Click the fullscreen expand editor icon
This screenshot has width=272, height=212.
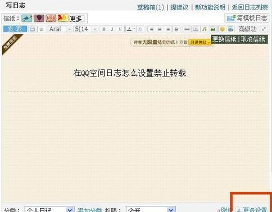264,29
